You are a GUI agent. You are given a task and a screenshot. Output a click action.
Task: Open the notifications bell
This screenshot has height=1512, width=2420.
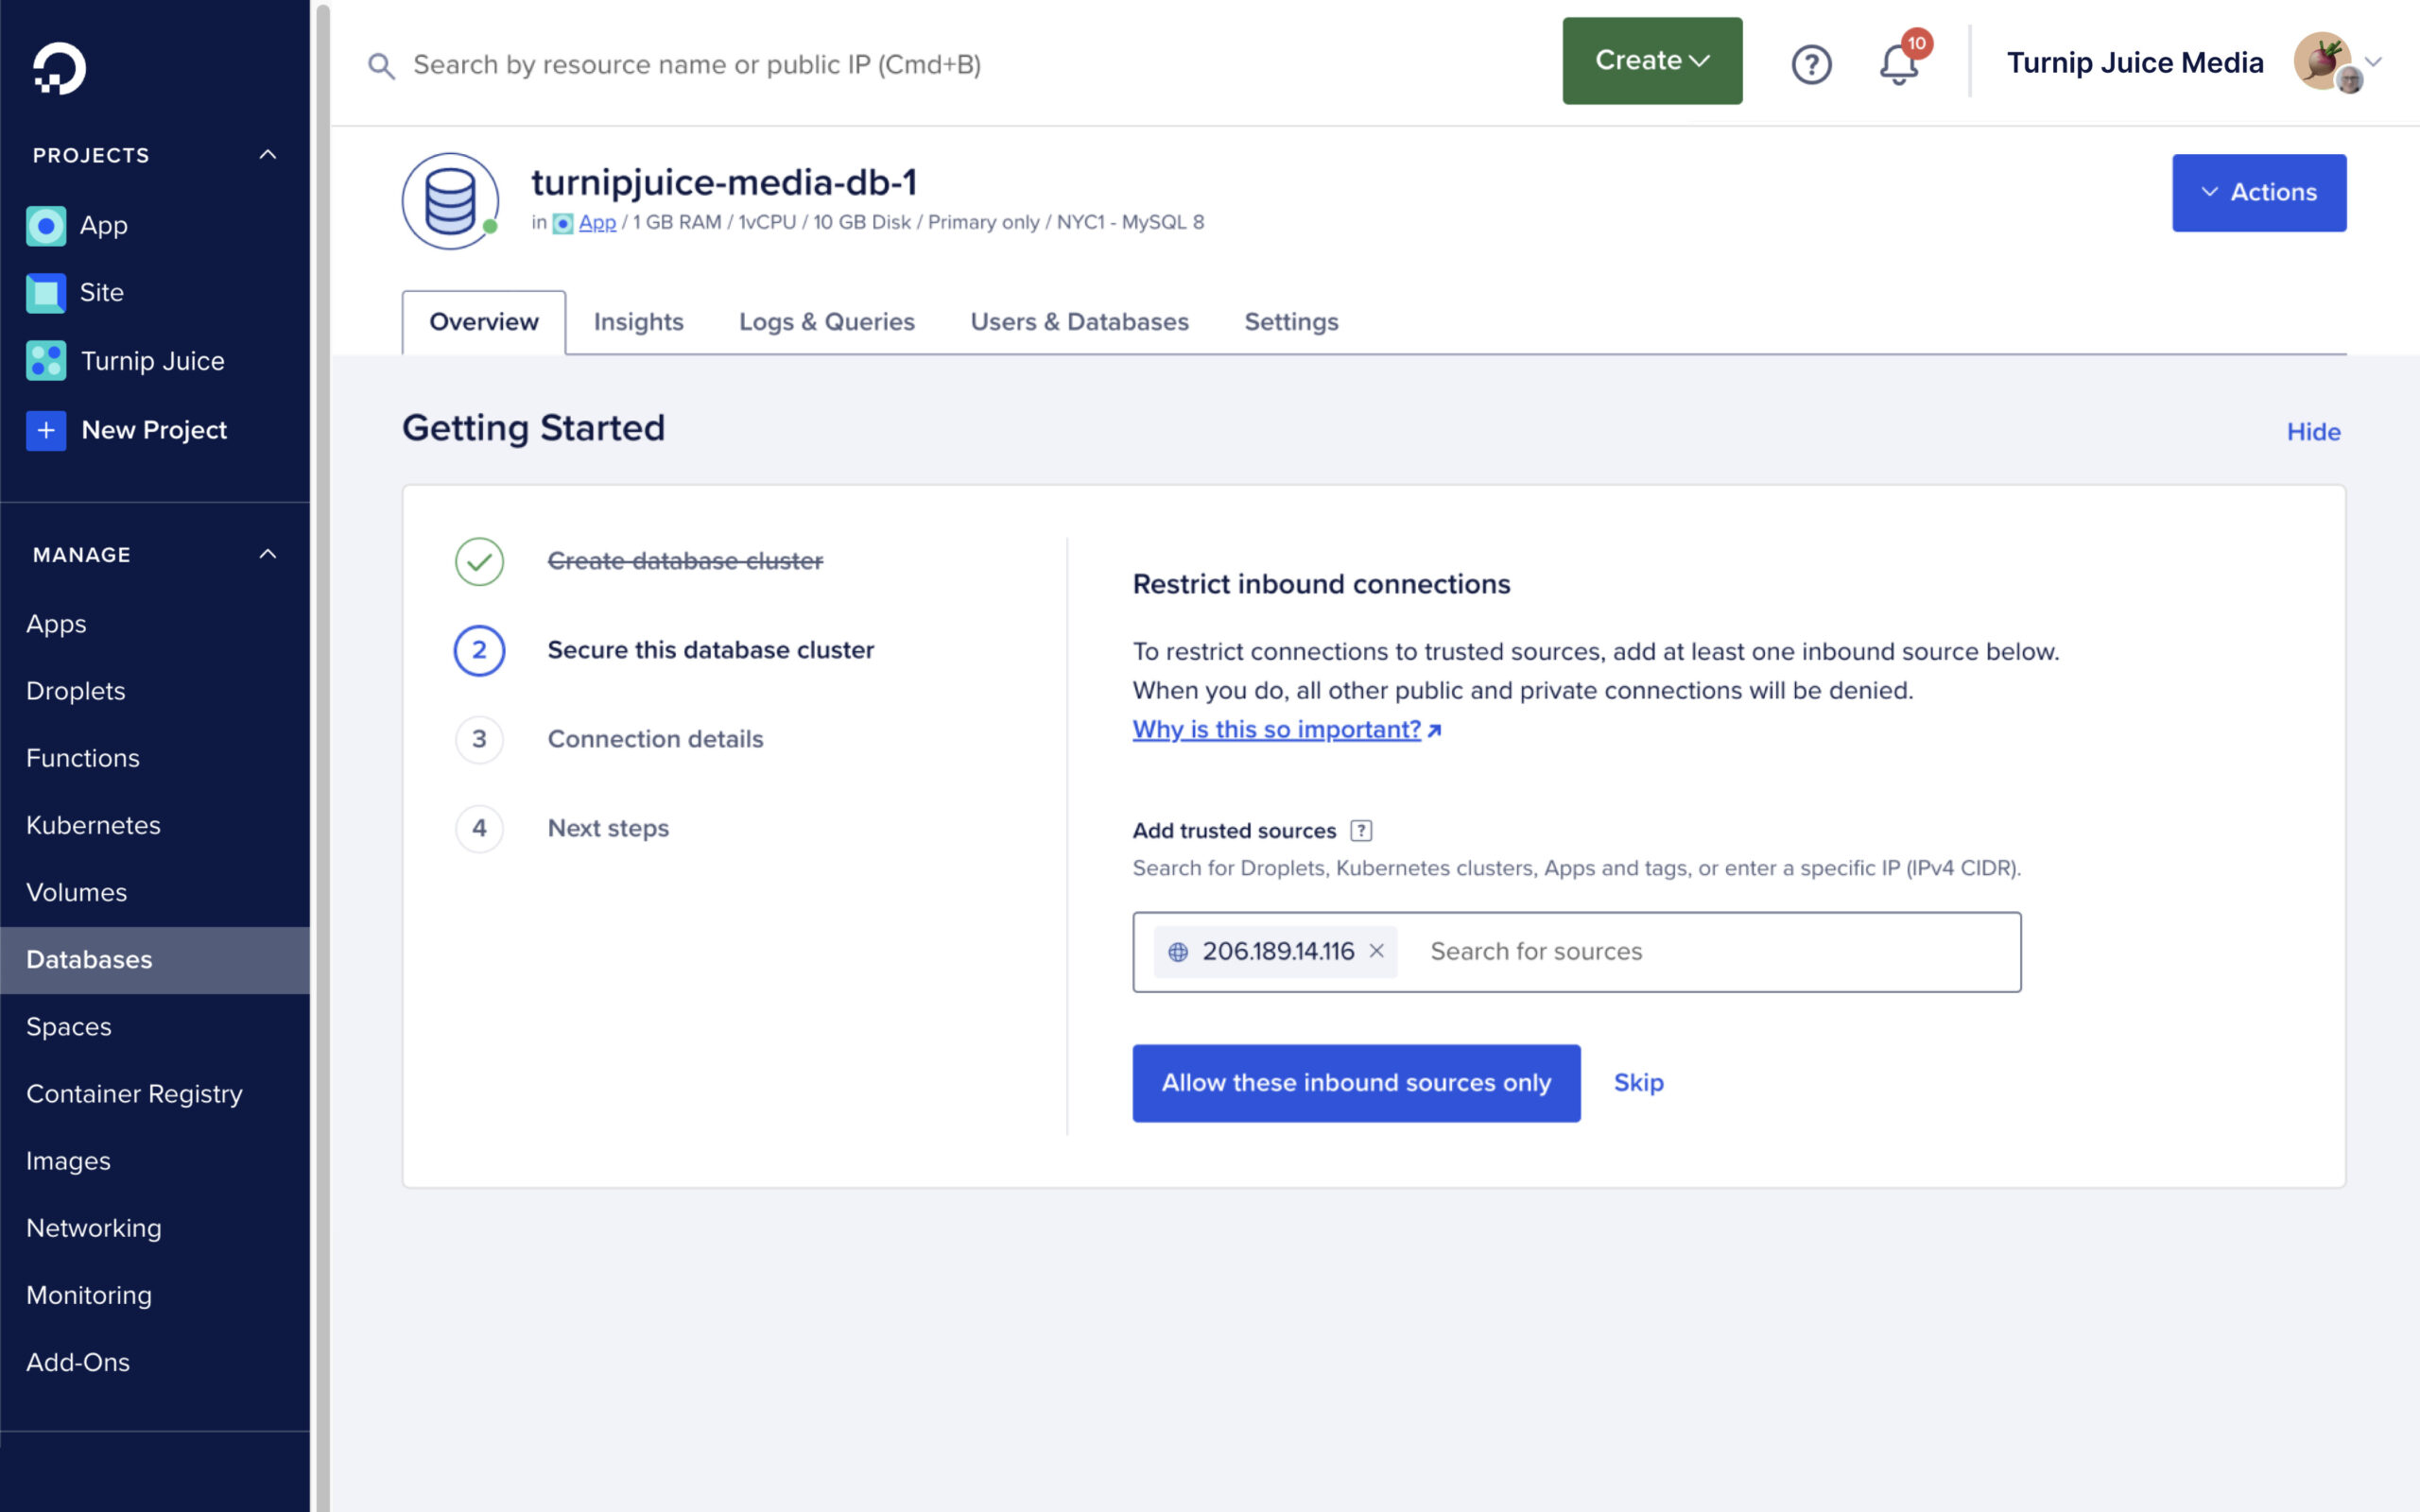coord(1898,65)
